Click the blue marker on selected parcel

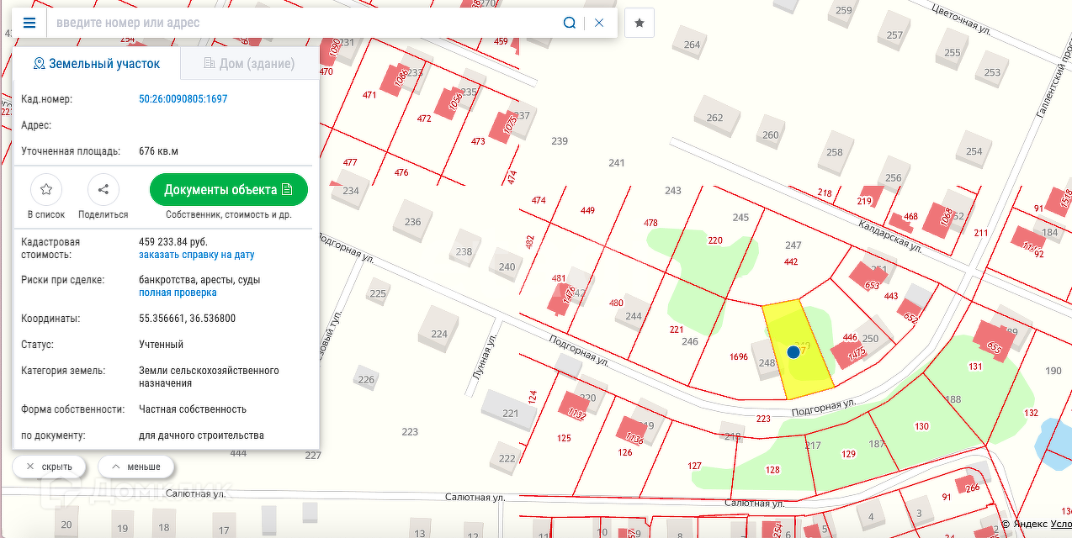click(793, 351)
